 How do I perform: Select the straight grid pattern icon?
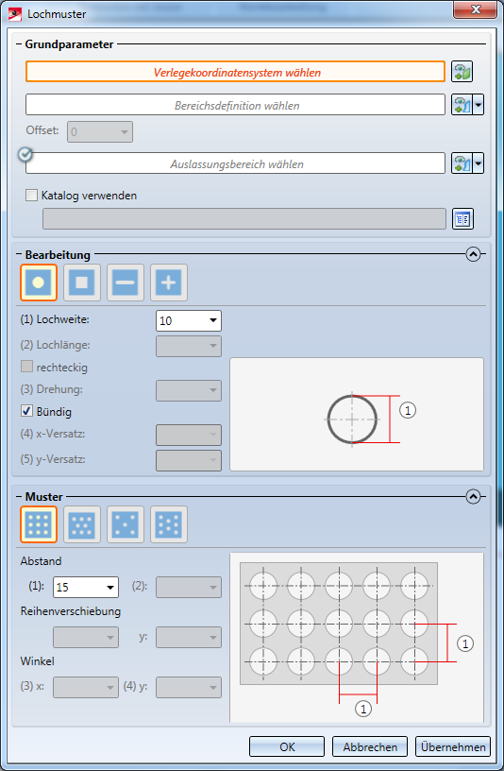39,524
